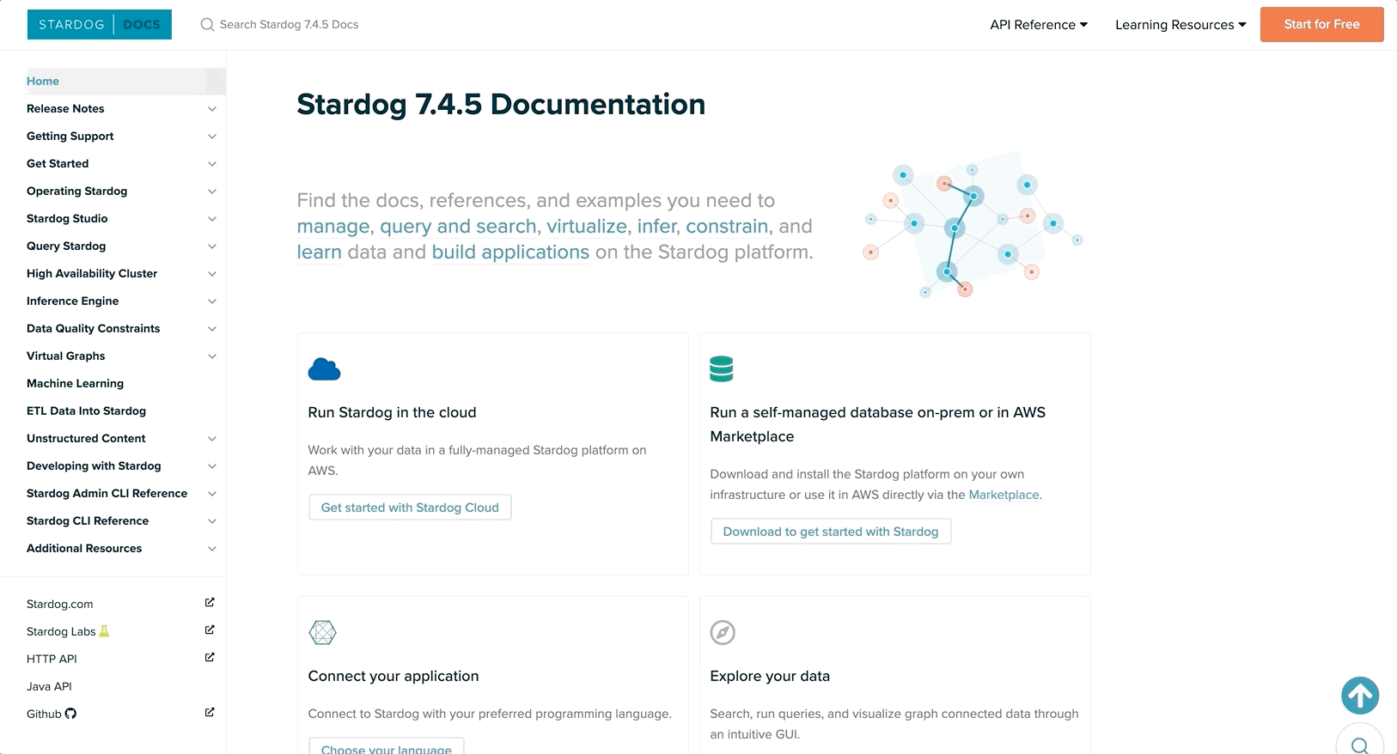Follow the 'query and search' link
This screenshot has height=754, width=1397.
[458, 226]
